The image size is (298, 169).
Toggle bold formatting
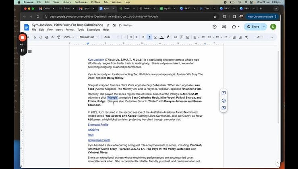143,37
